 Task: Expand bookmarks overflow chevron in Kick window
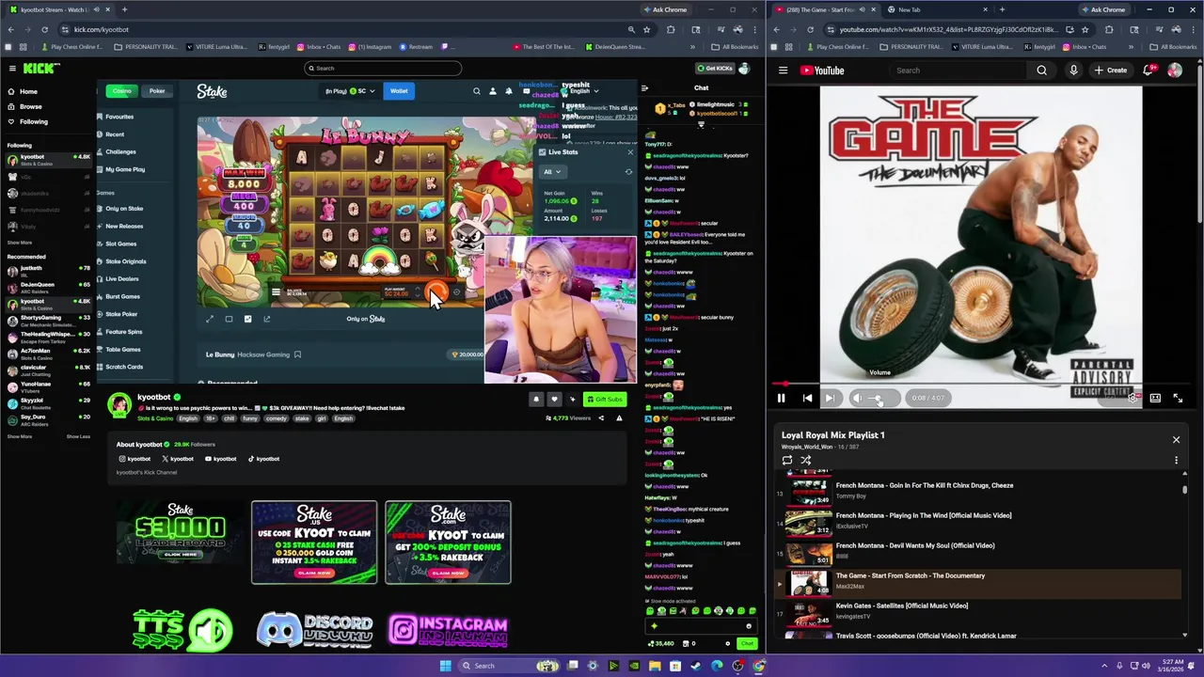[x=692, y=47]
